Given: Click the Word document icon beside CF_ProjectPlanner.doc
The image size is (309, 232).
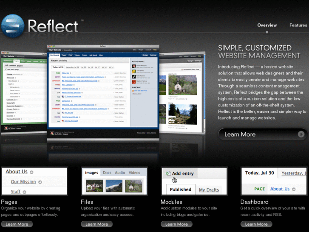Looking at the screenshot, I should click(x=63, y=97).
